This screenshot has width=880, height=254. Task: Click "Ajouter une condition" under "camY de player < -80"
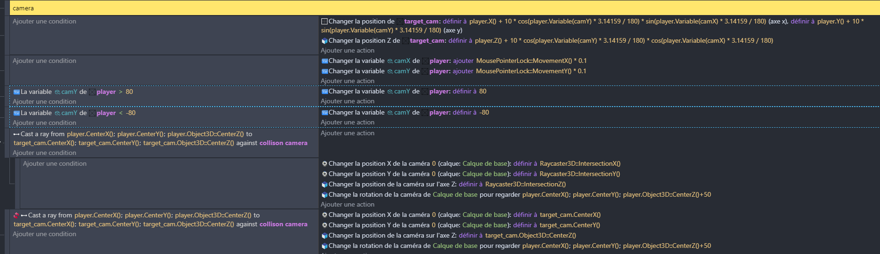[44, 123]
